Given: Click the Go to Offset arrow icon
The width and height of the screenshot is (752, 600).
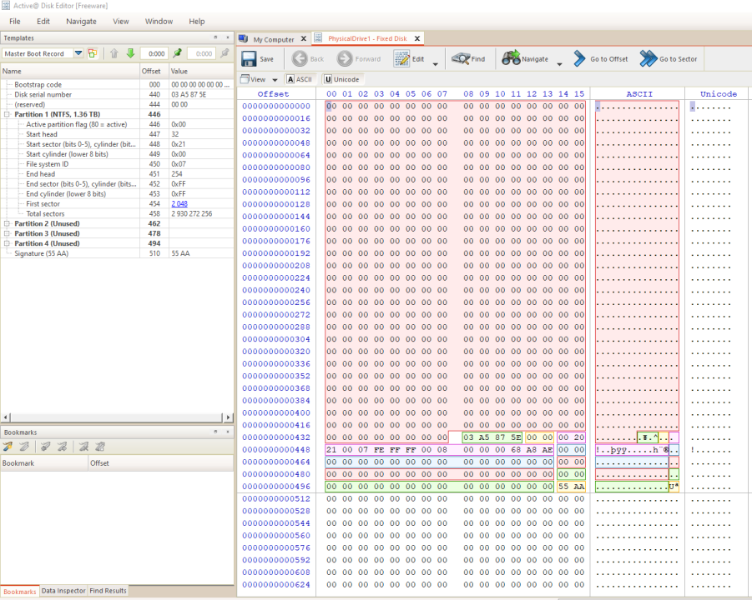Looking at the screenshot, I should (x=579, y=59).
